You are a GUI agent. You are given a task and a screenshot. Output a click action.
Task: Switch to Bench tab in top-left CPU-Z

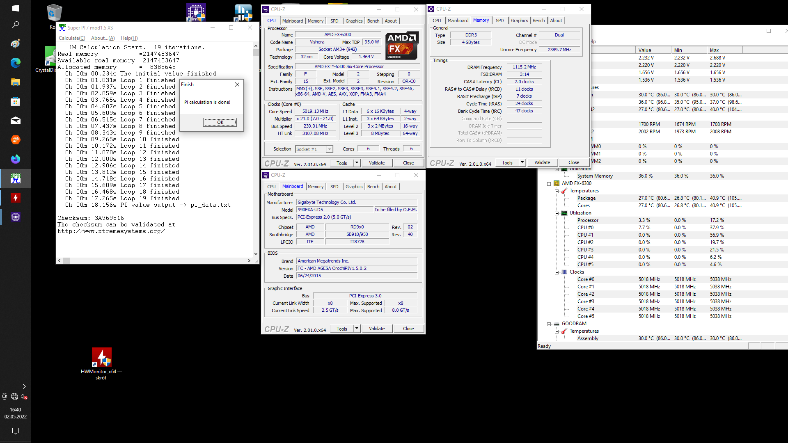pos(373,21)
